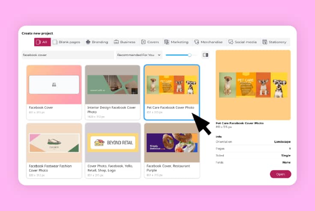The height and width of the screenshot is (211, 315).
Task: Choose Interior Design Facebook Cover Photo template
Action: click(112, 85)
